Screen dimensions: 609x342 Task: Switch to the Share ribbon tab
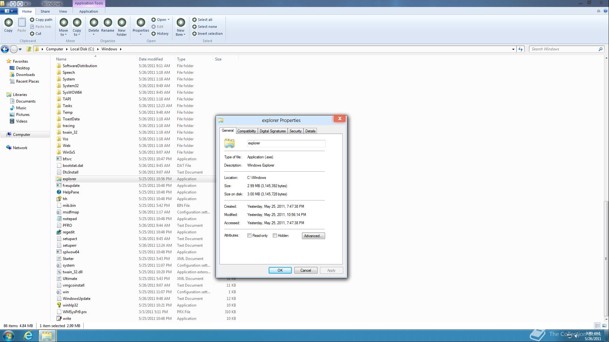coord(45,11)
